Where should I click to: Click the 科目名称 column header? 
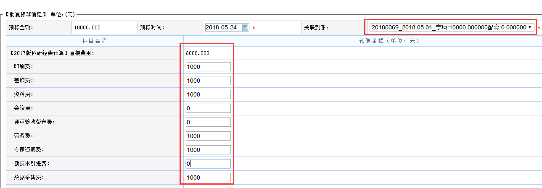(95, 41)
